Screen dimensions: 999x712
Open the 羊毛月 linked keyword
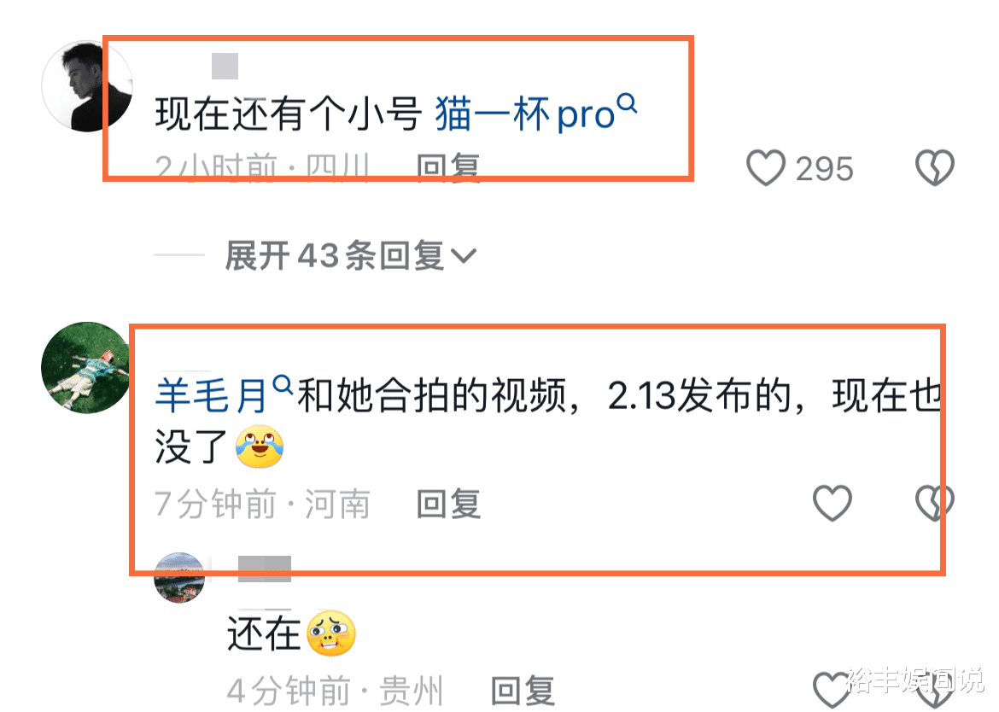(211, 395)
